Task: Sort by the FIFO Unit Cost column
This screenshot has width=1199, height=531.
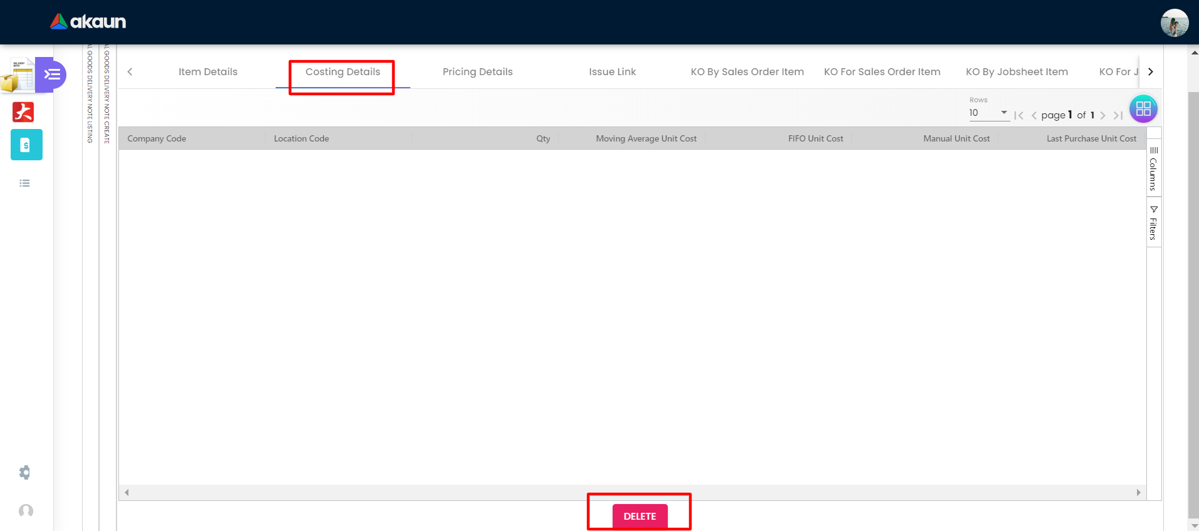Action: [x=816, y=138]
